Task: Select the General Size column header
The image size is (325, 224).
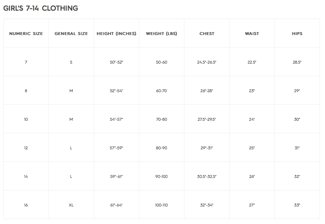Action: [71, 34]
